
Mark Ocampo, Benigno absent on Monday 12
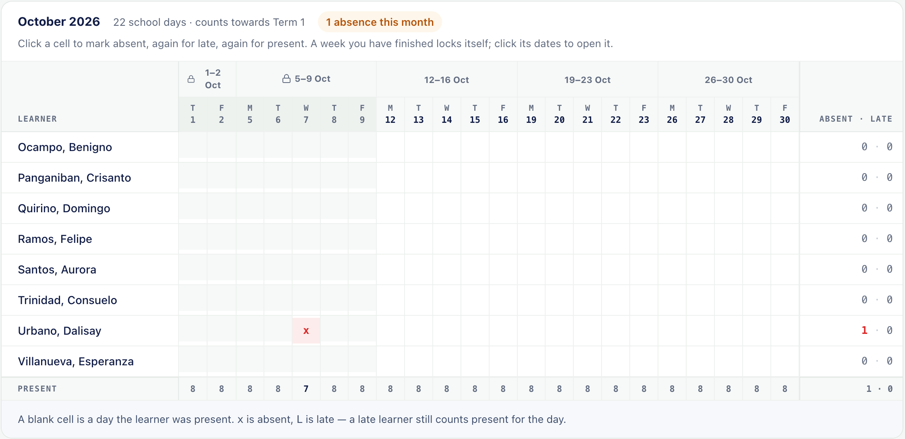point(390,147)
